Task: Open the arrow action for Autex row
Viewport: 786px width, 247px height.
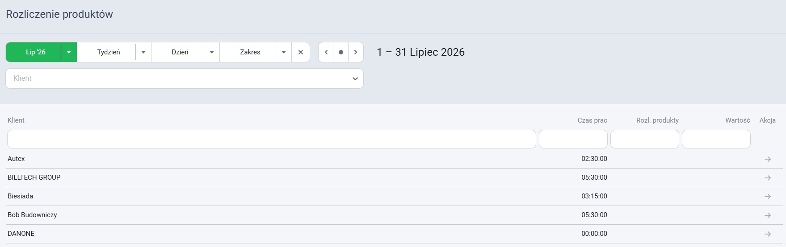Action: coord(767,159)
